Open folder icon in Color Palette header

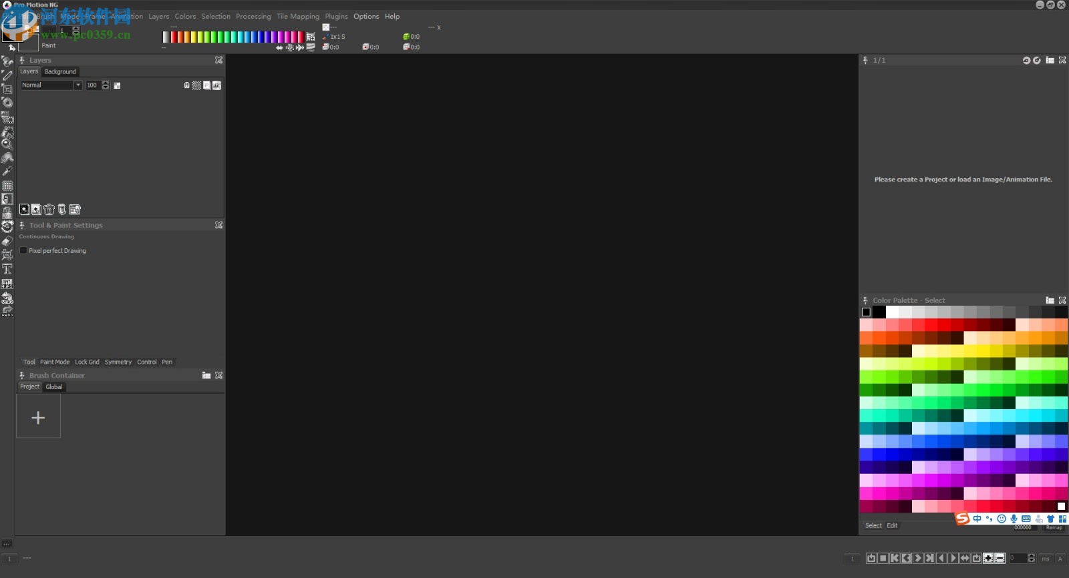1050,301
